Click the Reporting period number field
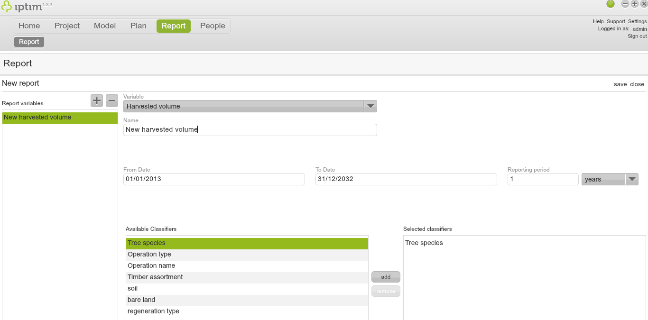Screen dimensions: 648x320 pyautogui.click(x=543, y=179)
